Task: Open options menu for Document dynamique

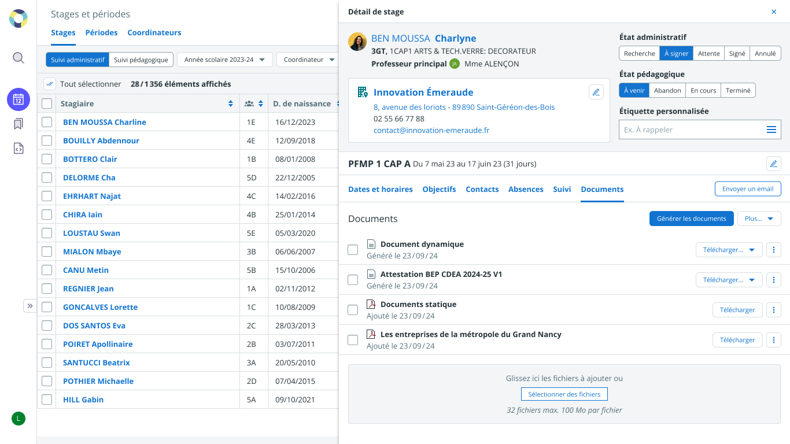Action: pyautogui.click(x=773, y=250)
